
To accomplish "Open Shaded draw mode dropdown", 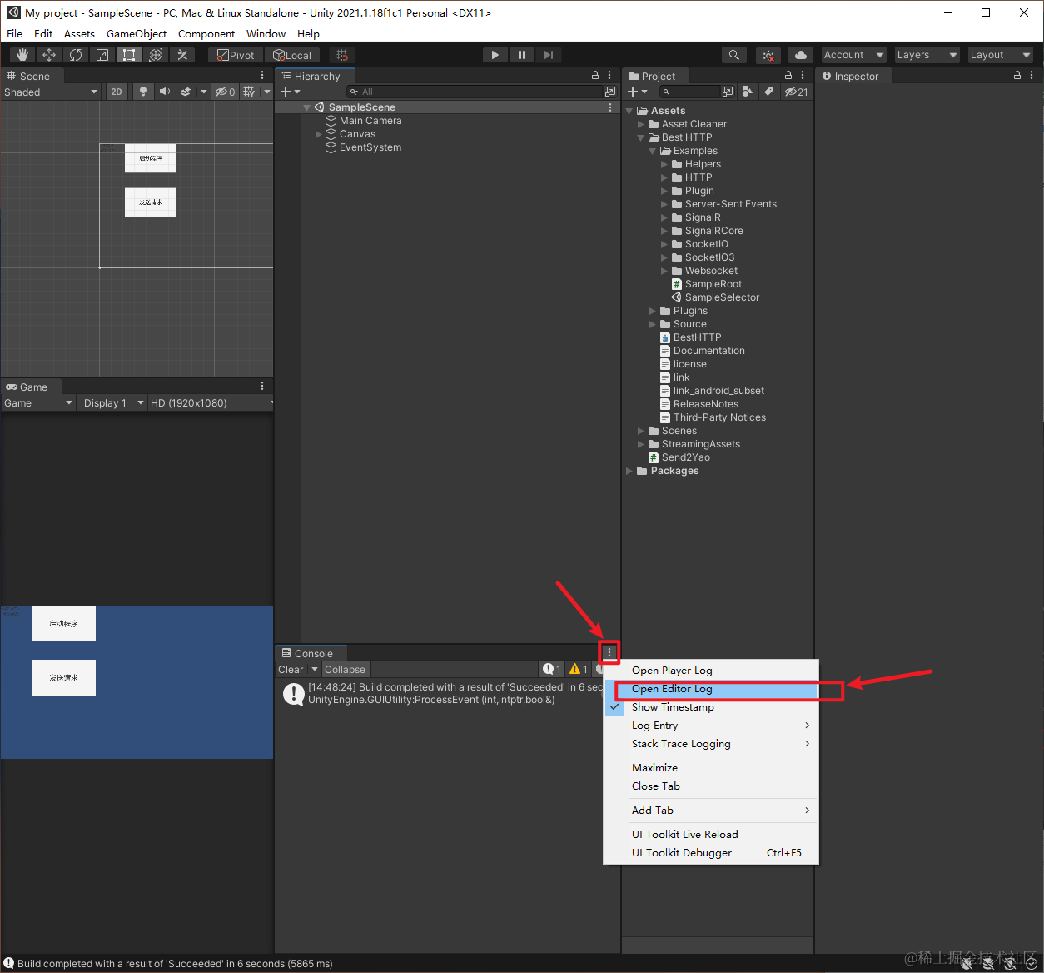I will [x=51, y=92].
